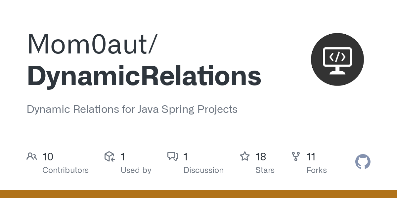Click the Forks branch icon
Screen dimensions: 397x198
(295, 156)
